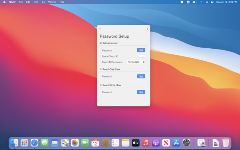Open Control Center icon

[212, 2]
